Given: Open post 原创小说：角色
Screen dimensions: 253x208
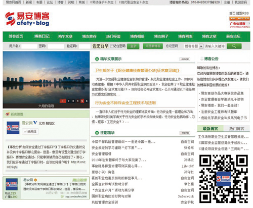Looking at the screenshot, I should [103, 172].
